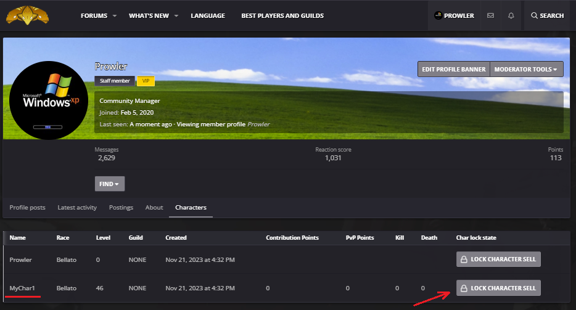Click the Contribution Points column header
The height and width of the screenshot is (310, 576).
tap(292, 238)
